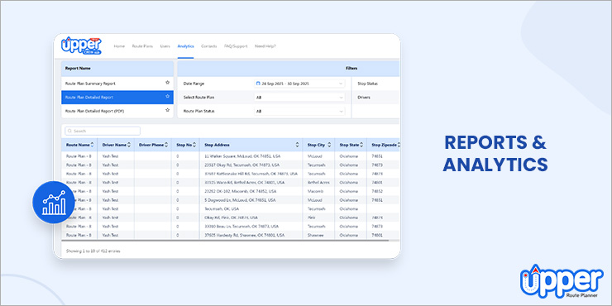The height and width of the screenshot is (306, 612).
Task: Toggle favorite star on Route Plan Detailed Report
Action: [x=167, y=96]
